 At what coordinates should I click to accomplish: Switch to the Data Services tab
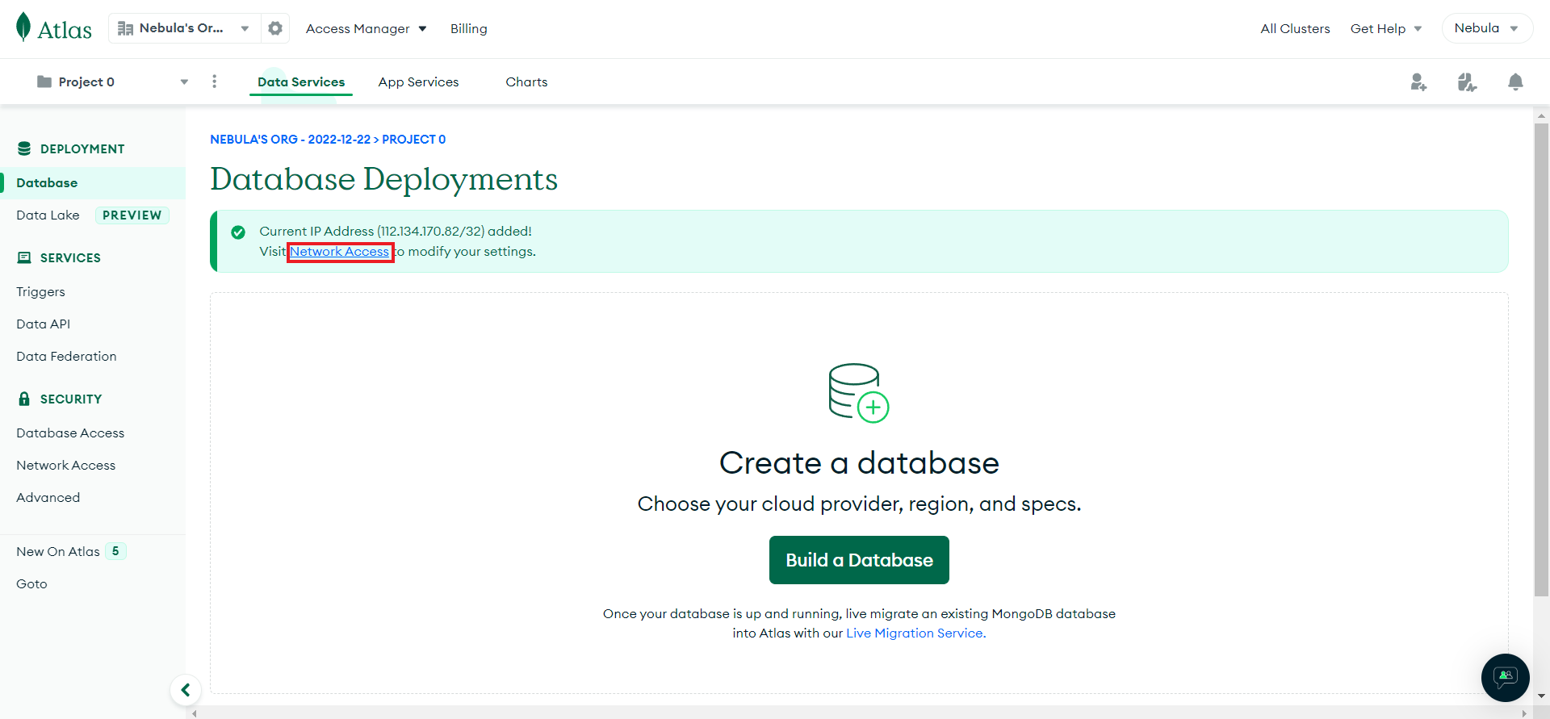301,82
